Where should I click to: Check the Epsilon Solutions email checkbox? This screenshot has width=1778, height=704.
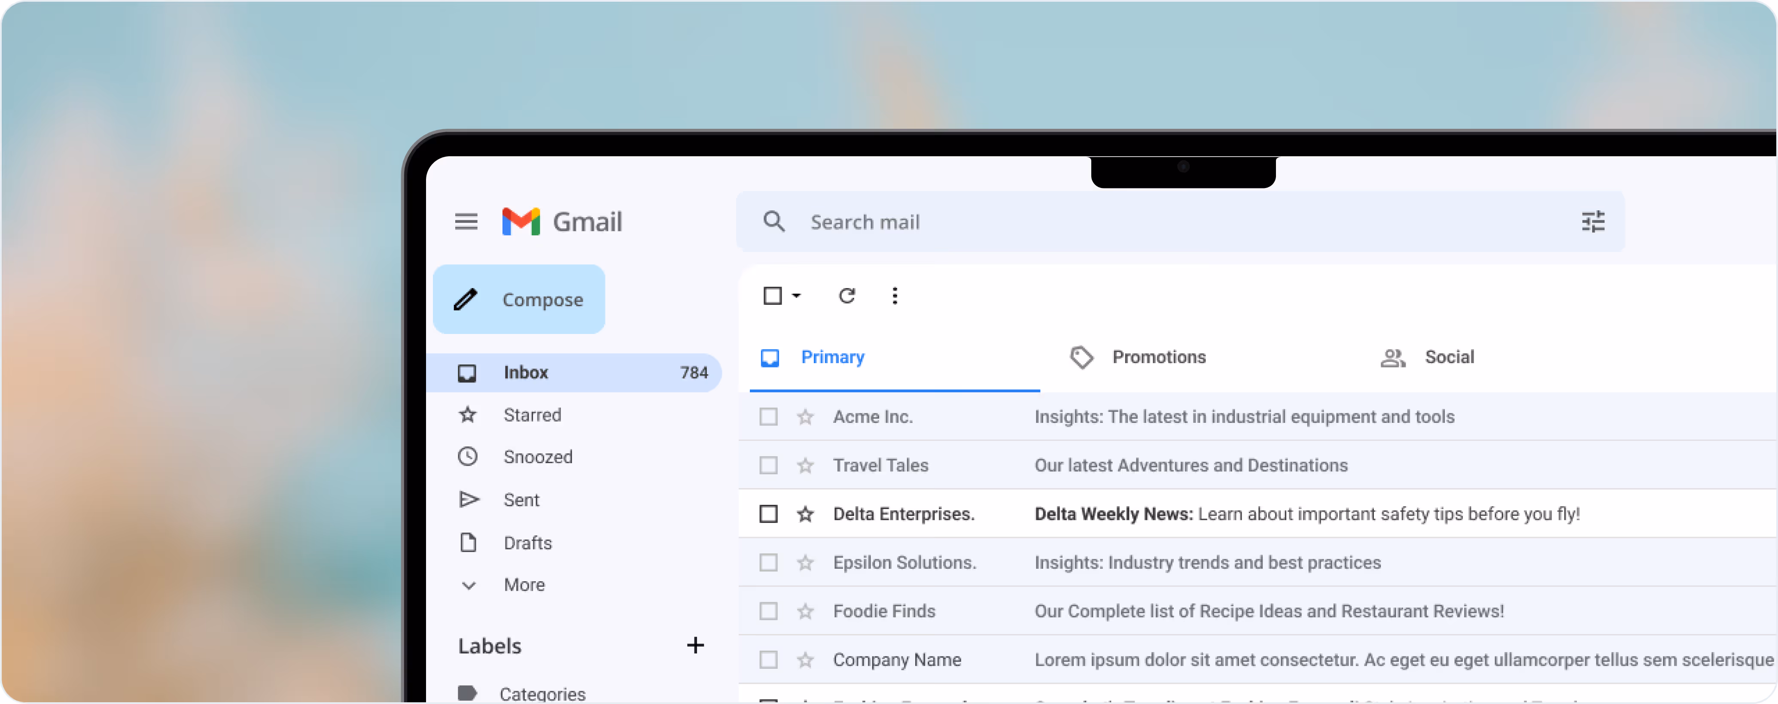[x=768, y=562]
